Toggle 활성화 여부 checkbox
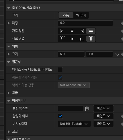The width and height of the screenshot is (123, 140). coord(60,116)
